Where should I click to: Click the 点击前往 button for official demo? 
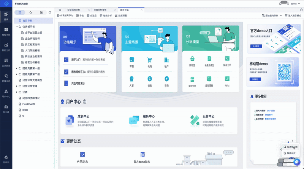click(256, 45)
